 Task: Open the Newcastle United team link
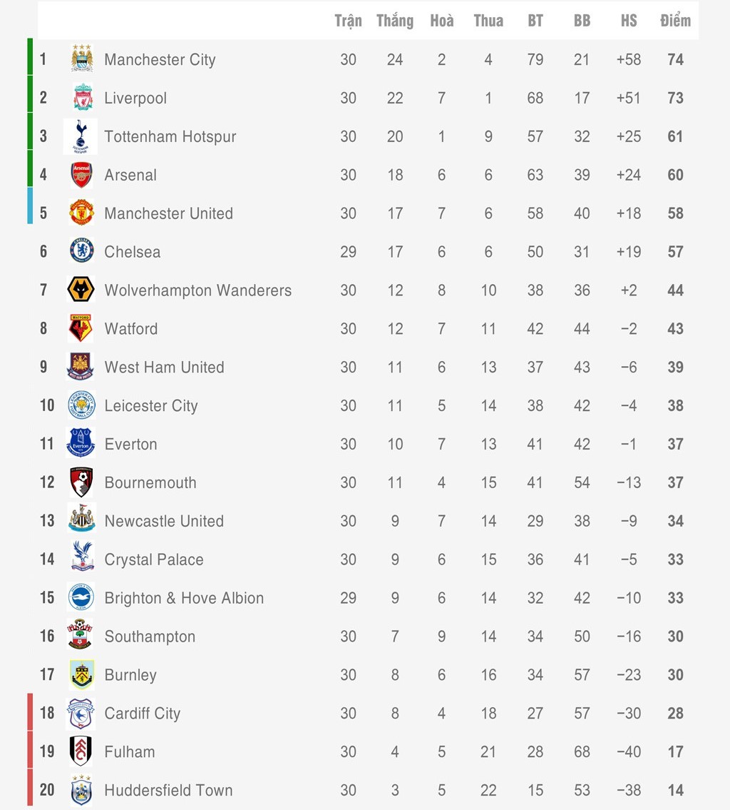coord(164,521)
